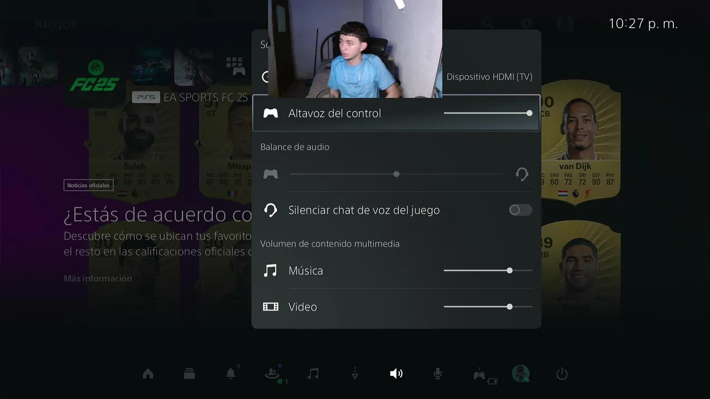Click the controller icon beside Altavoz del control
Viewport: 710px width, 399px height.
click(x=271, y=113)
